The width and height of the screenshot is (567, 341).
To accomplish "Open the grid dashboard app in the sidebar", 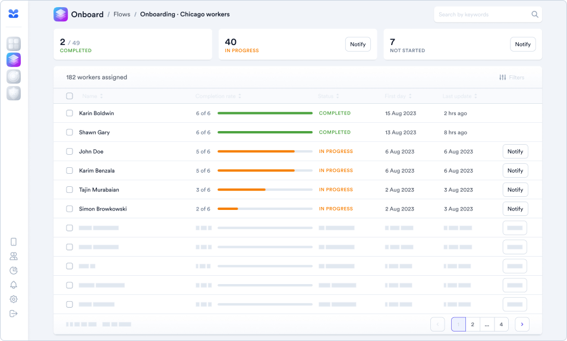I will coord(14,43).
